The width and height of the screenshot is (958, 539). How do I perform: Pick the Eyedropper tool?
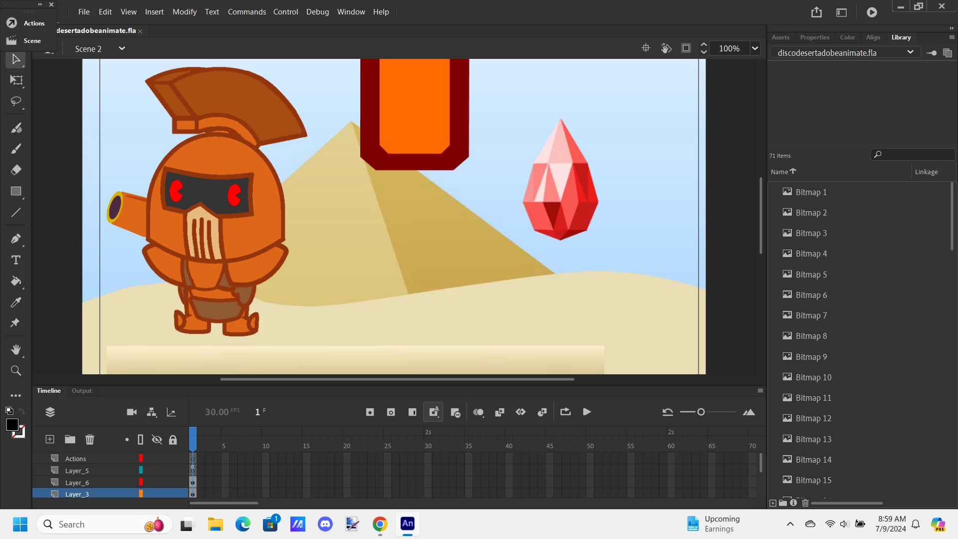[x=16, y=302]
